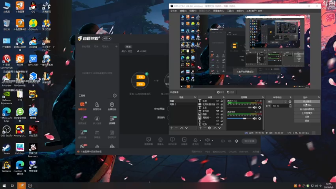Image resolution: width=336 pixels, height=189 pixels.
Task: Click Studio Mode button in OBS controls
Action: 307,113
